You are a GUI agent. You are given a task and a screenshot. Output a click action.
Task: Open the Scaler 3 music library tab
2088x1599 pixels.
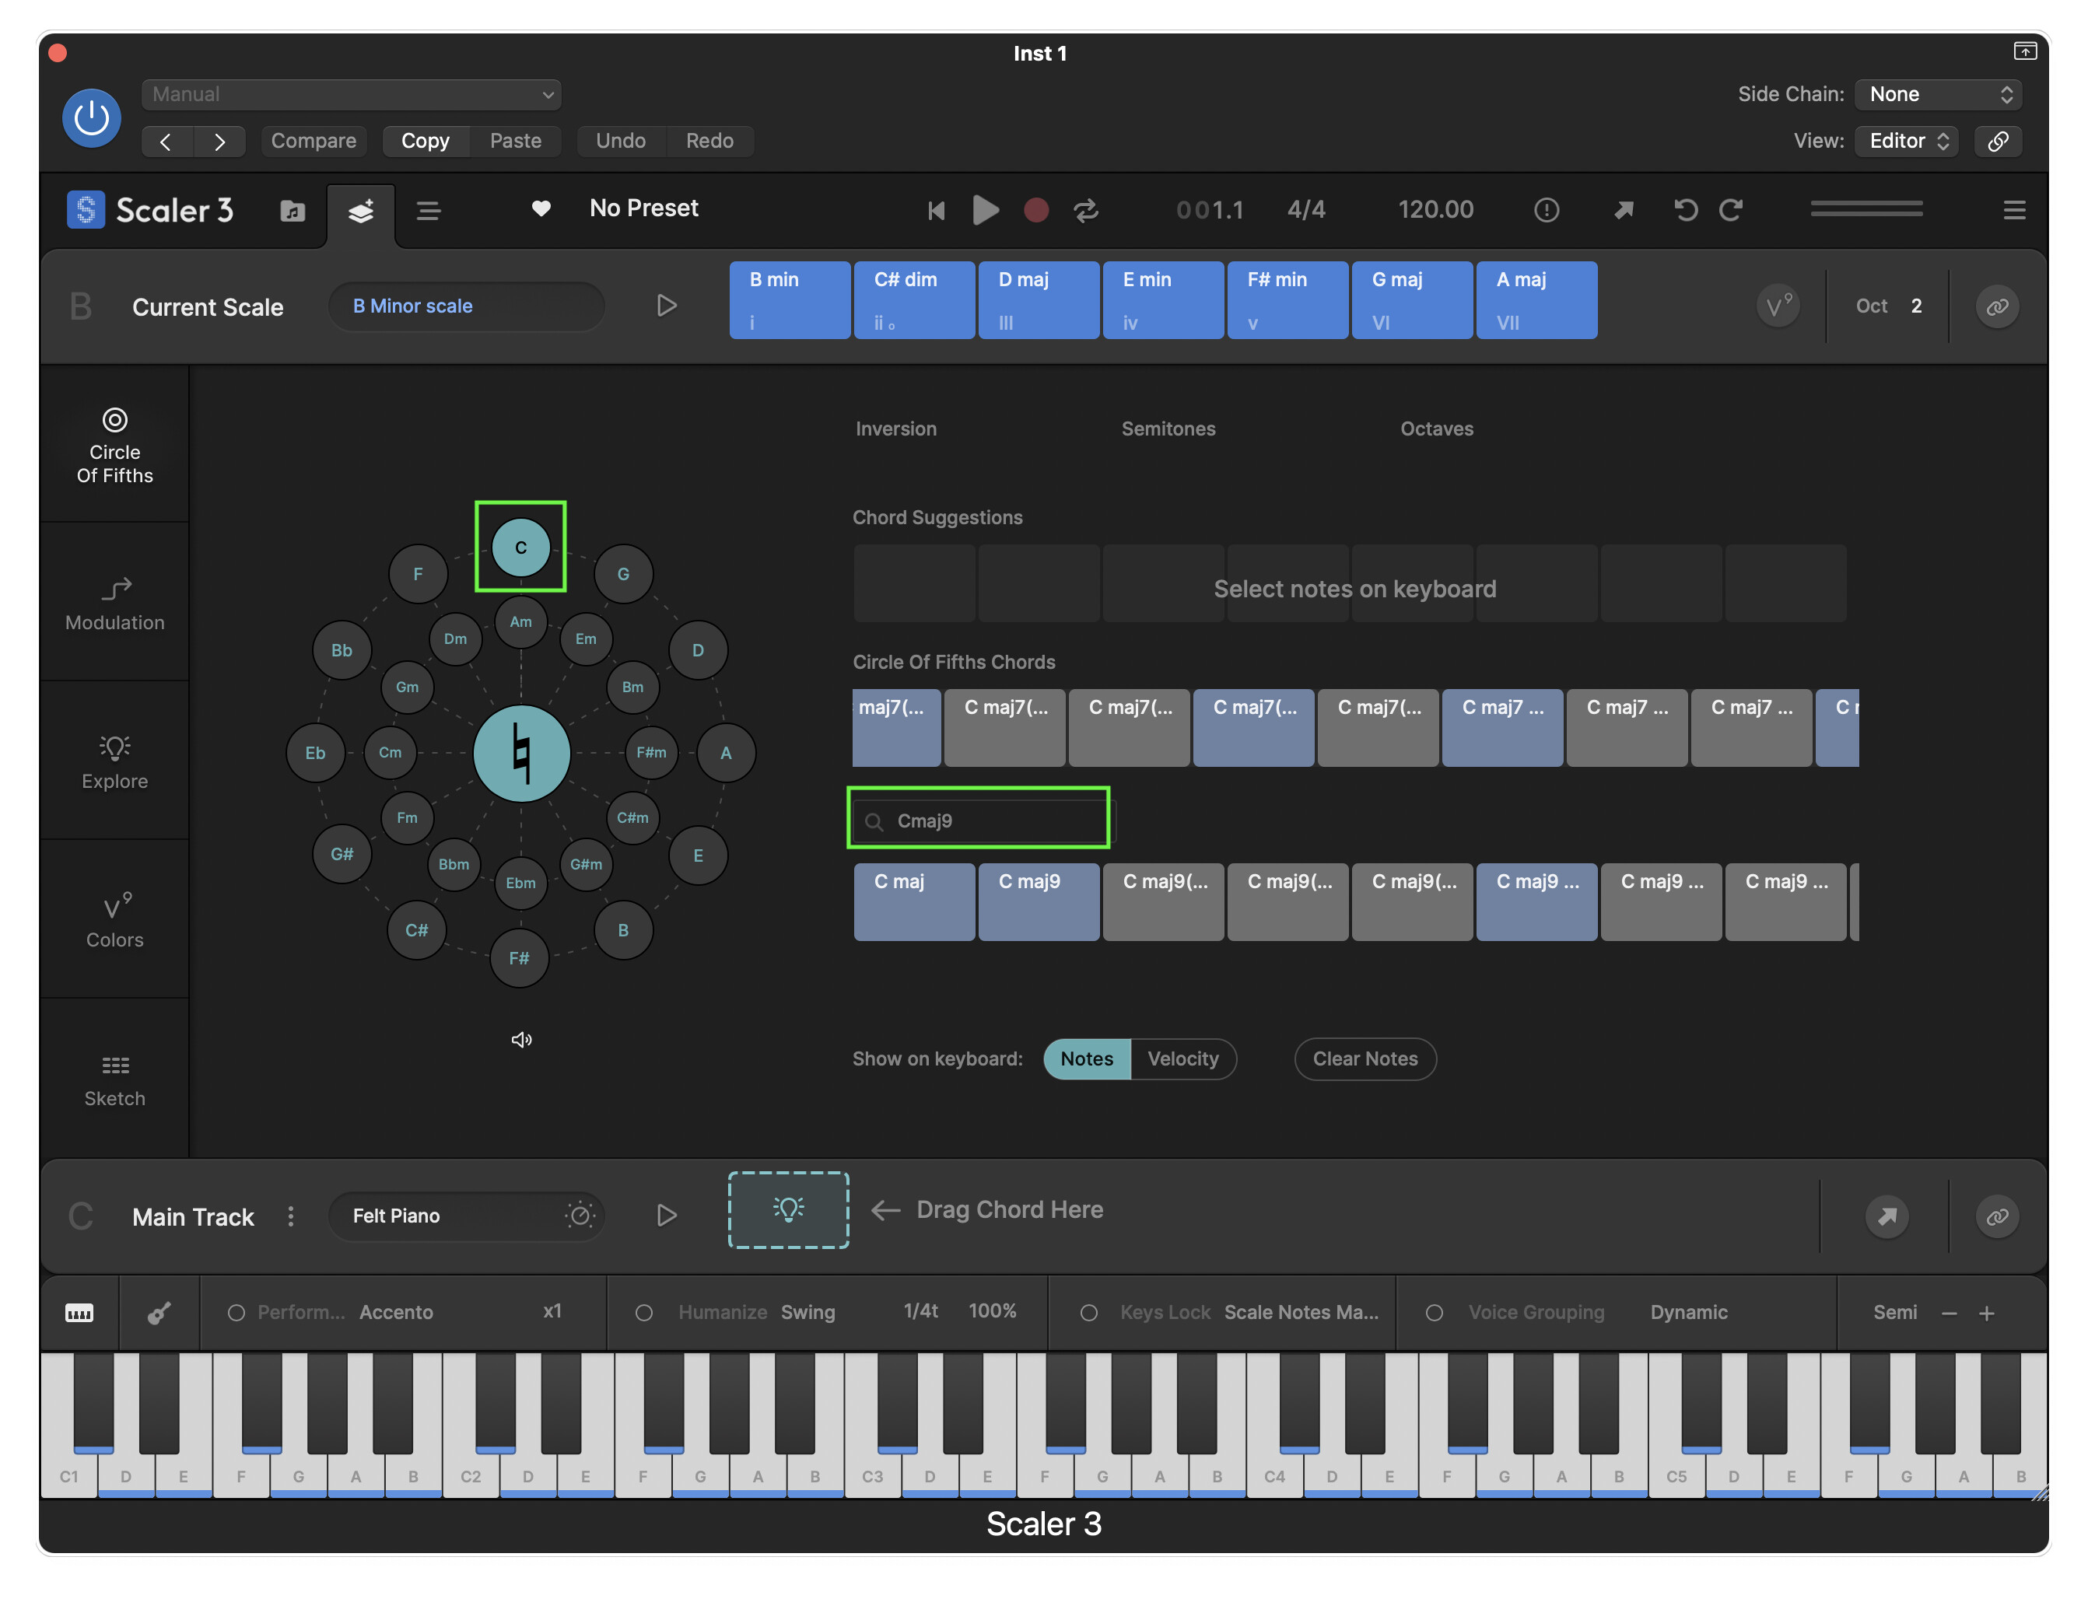click(293, 210)
